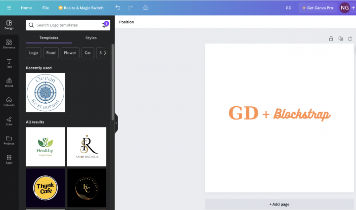Image resolution: width=356 pixels, height=210 pixels.
Task: Open the hamburger main menu
Action: [x=9, y=8]
